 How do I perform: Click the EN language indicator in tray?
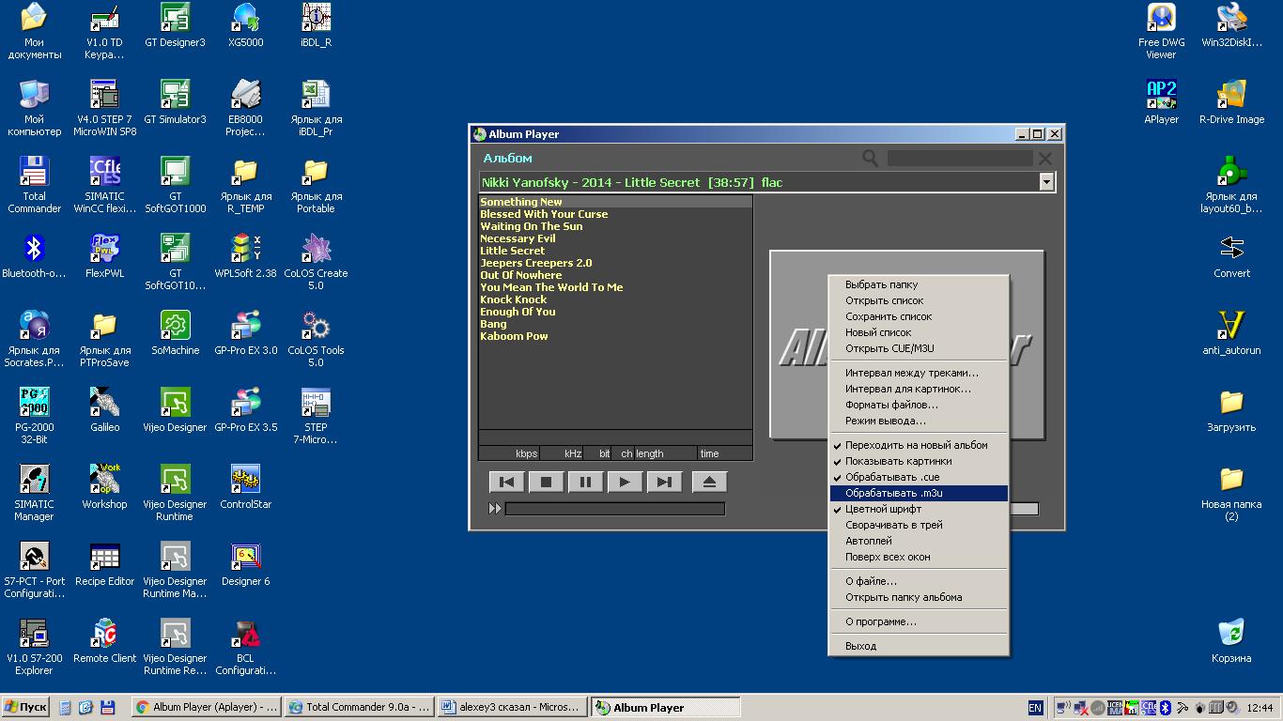(1035, 708)
